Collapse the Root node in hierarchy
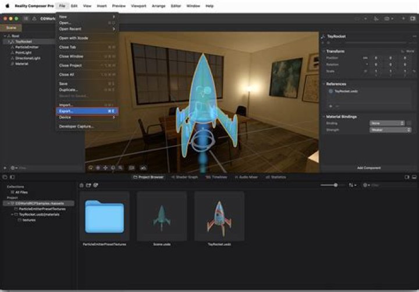419x292 pixels. pyautogui.click(x=5, y=36)
